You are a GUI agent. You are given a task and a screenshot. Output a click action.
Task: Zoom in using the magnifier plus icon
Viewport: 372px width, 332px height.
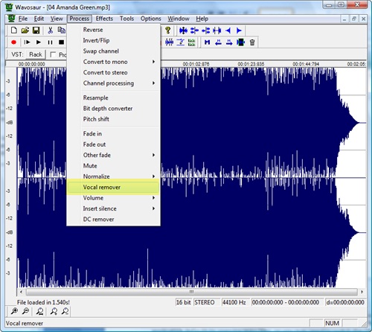coord(14,311)
